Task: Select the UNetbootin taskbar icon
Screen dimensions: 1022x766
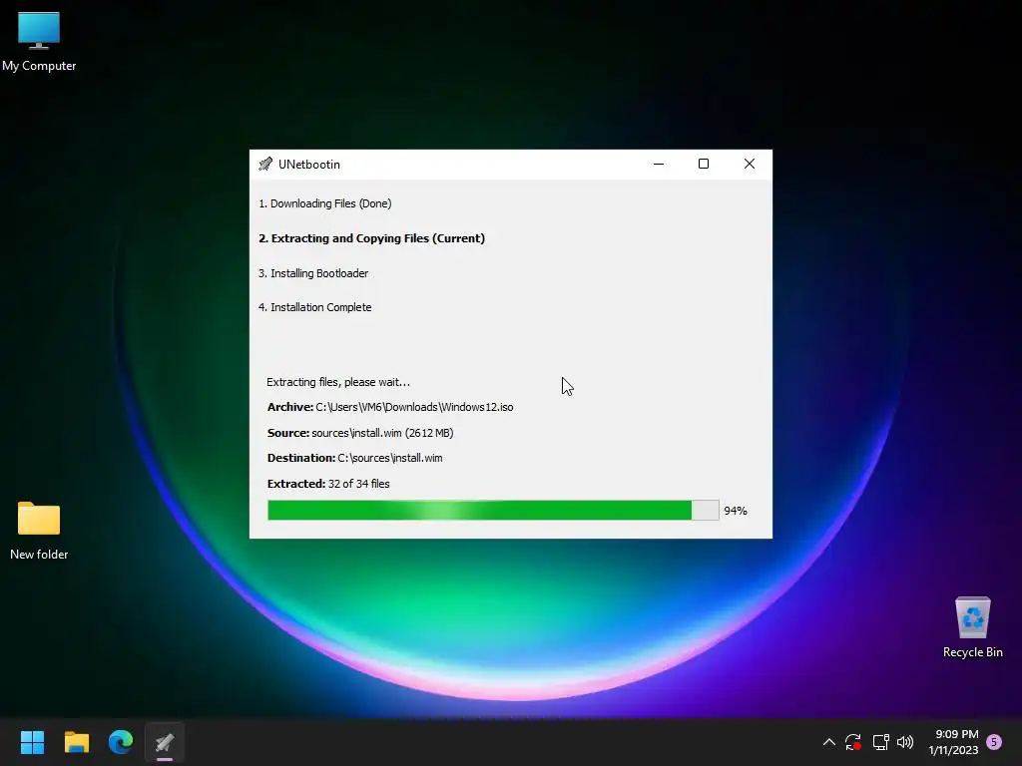Action: point(165,742)
